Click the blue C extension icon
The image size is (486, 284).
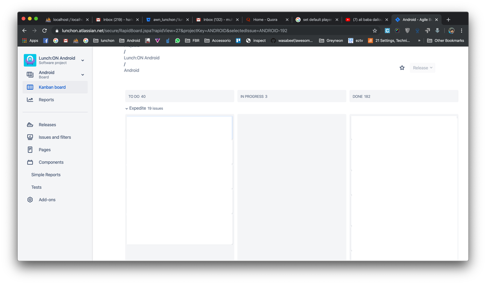click(387, 31)
